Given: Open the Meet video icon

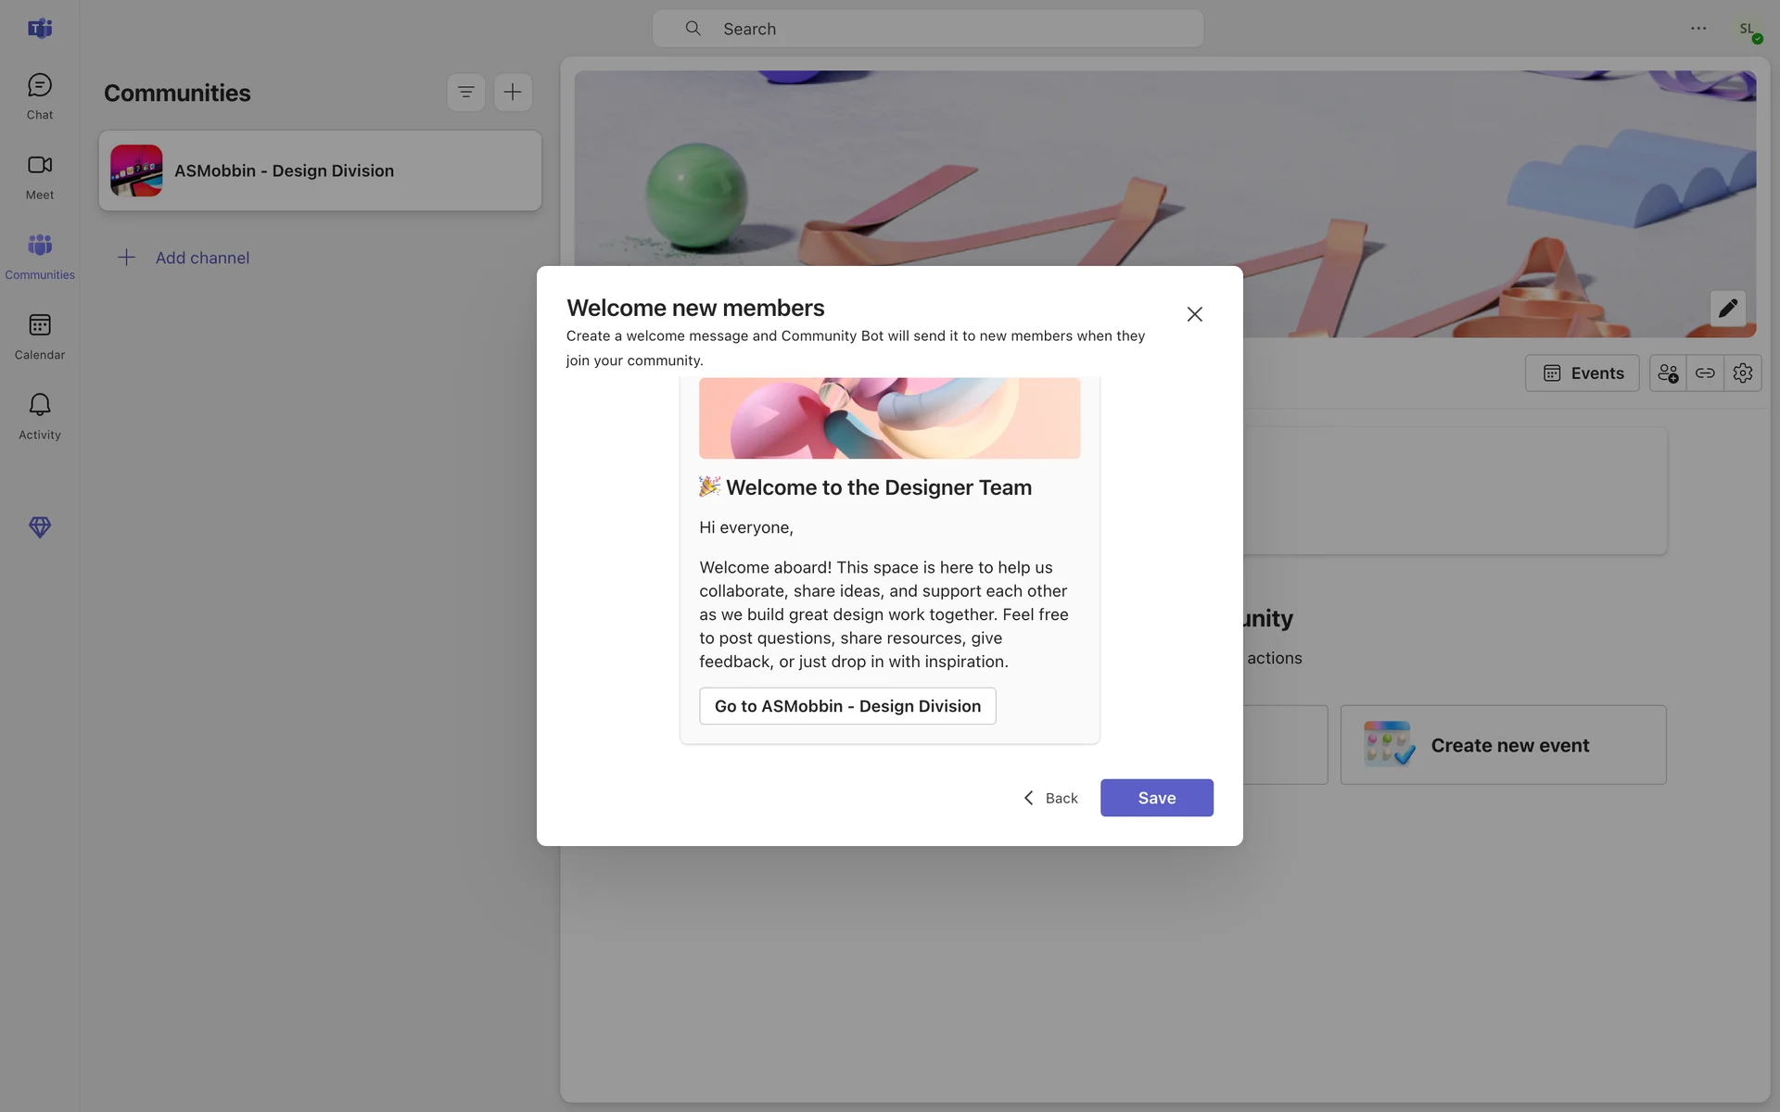Looking at the screenshot, I should pos(39,176).
